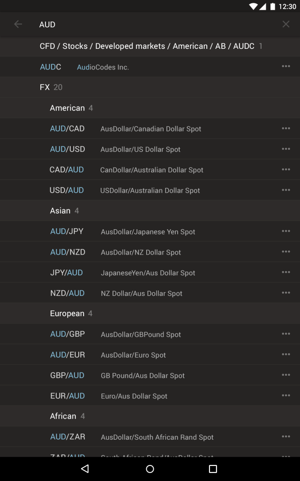
Task: Open the African currency pairs group
Action: click(x=64, y=416)
